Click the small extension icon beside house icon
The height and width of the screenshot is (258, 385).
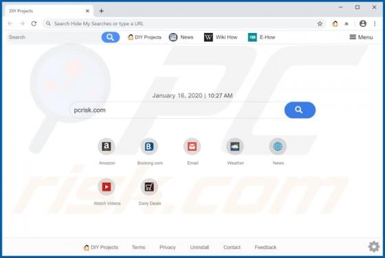coord(346,24)
